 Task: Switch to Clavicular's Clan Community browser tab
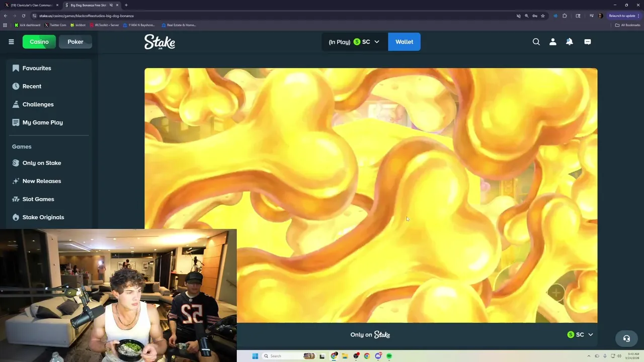(32, 5)
